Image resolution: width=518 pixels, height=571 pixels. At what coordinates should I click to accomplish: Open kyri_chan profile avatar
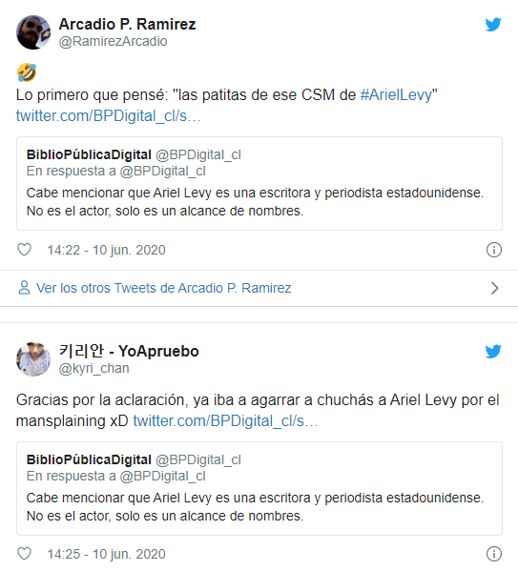(33, 359)
